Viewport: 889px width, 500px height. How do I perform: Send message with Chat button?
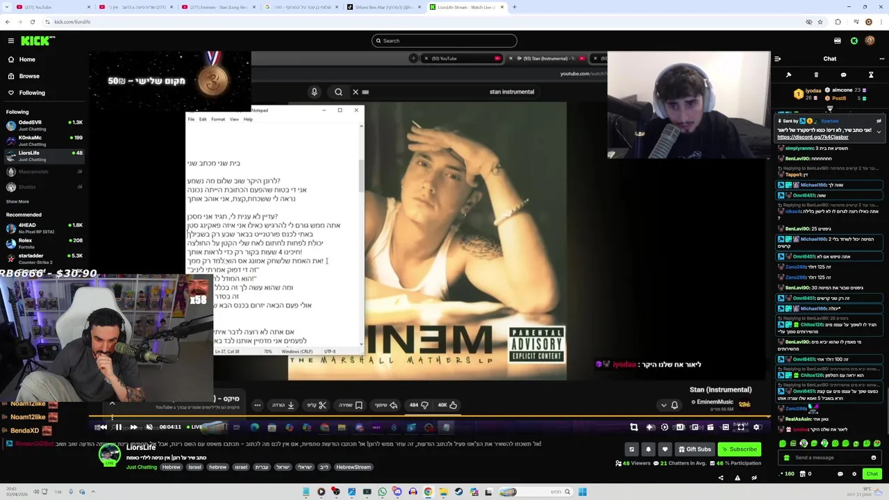[x=872, y=474]
